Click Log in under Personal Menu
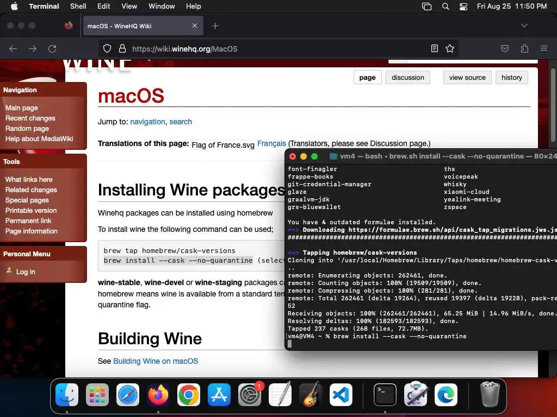Image resolution: width=557 pixels, height=417 pixels. coord(26,271)
